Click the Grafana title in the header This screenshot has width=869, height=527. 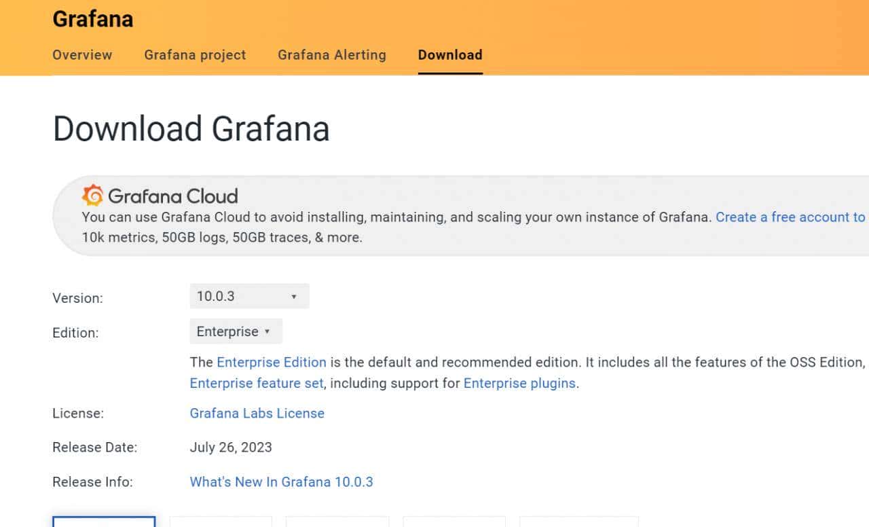pyautogui.click(x=92, y=19)
